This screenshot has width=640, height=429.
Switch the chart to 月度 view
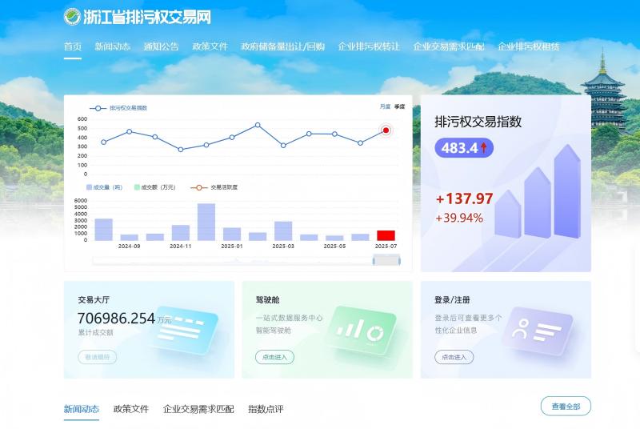[385, 106]
